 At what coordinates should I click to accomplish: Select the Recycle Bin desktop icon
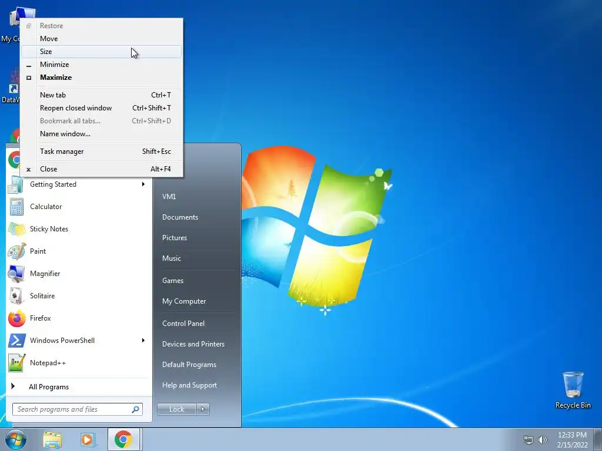pos(573,390)
